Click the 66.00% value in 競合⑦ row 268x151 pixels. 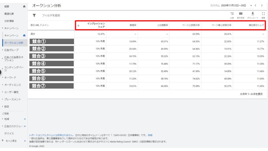tap(164, 86)
